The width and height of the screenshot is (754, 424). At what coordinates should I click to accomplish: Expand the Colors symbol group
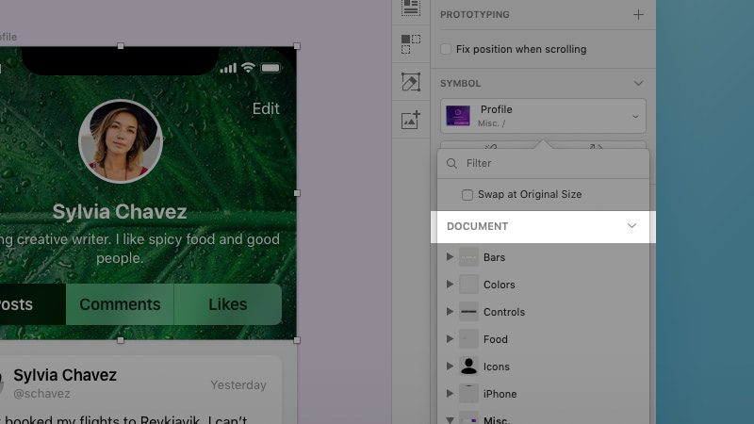pos(450,285)
